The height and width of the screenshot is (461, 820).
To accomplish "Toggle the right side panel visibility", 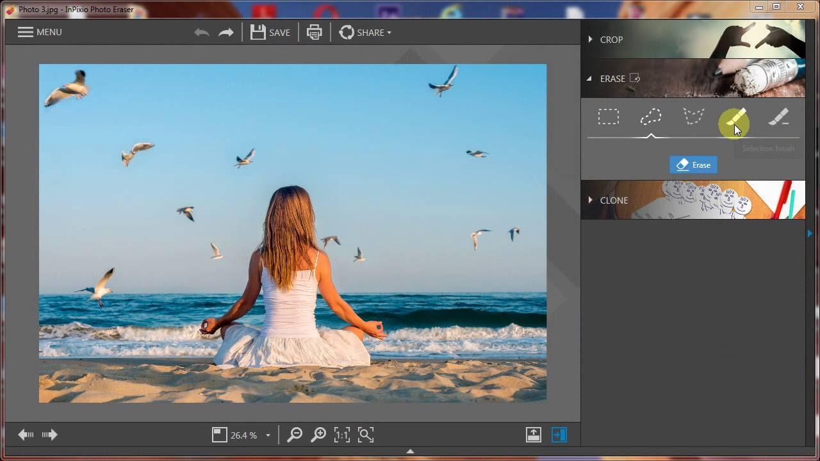I will coord(558,434).
